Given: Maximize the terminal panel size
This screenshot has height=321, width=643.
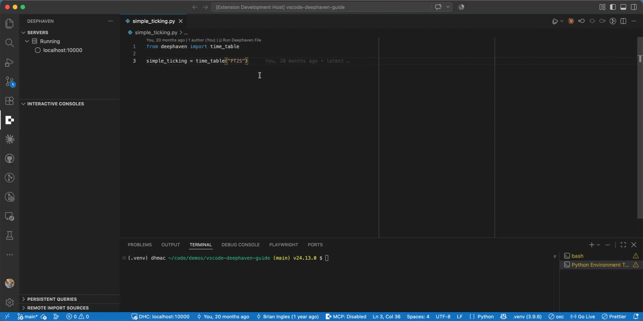Looking at the screenshot, I should tap(623, 245).
